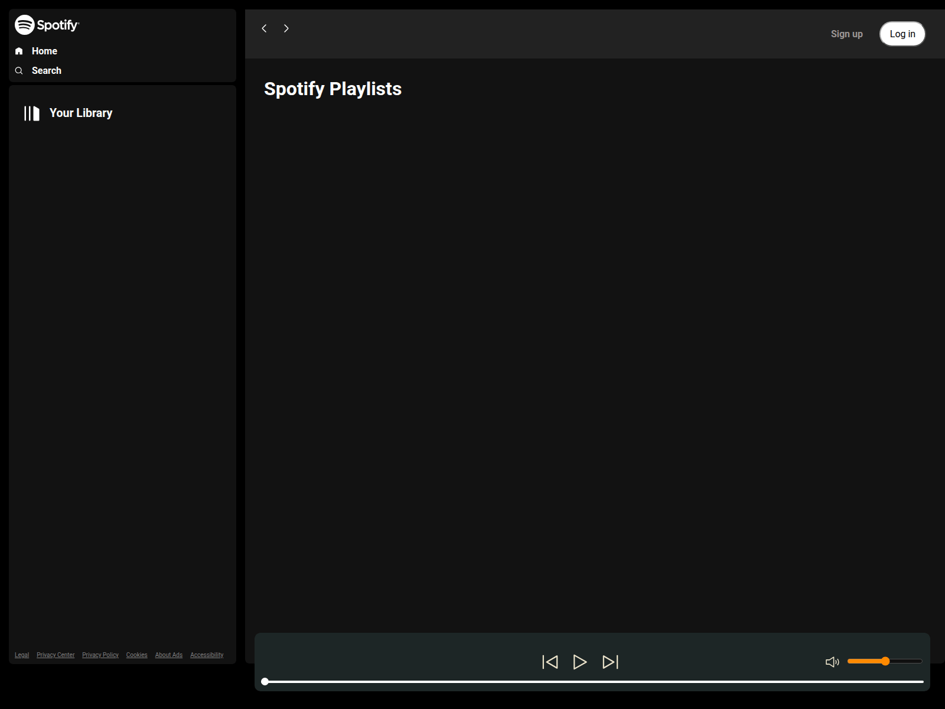
Task: Click the Spotify logo
Action: tap(47, 25)
